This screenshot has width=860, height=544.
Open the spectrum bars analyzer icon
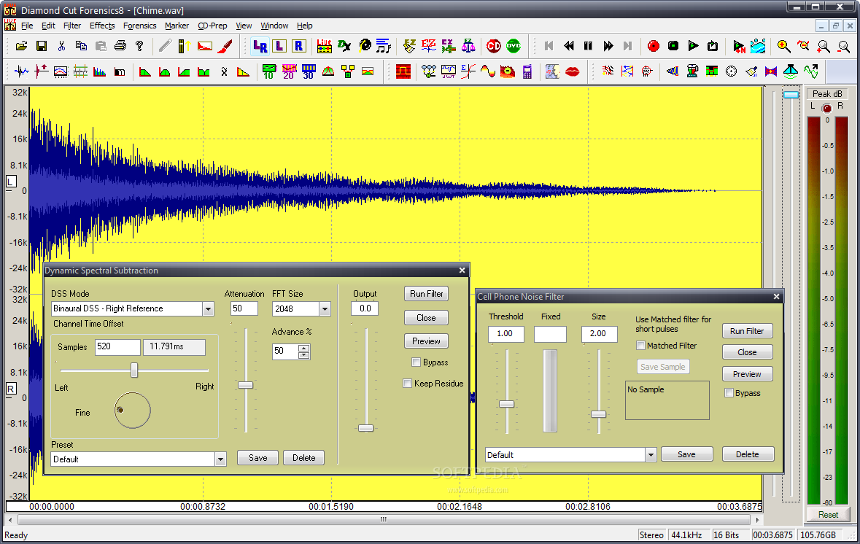click(x=99, y=72)
